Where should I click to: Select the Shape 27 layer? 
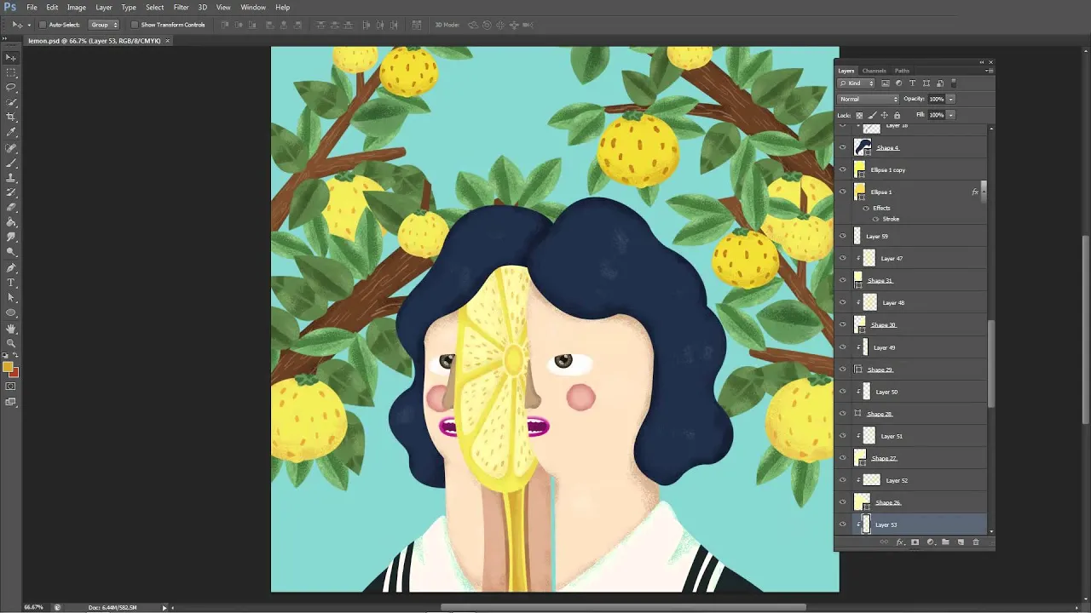point(911,458)
